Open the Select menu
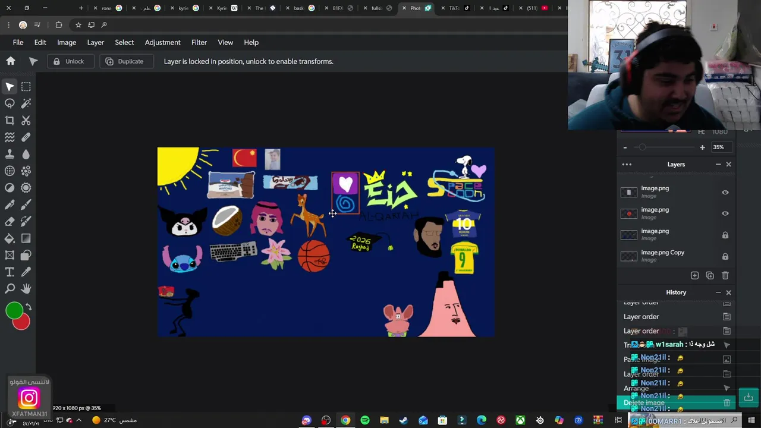761x428 pixels. coord(124,42)
